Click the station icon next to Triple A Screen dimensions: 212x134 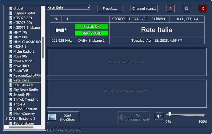coord(11,104)
